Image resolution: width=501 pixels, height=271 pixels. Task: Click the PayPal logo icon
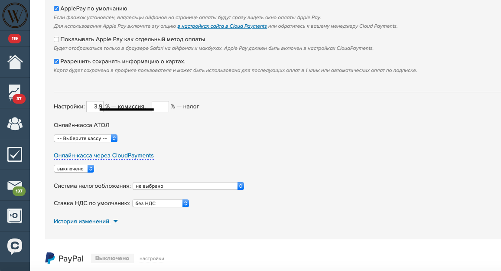50,258
